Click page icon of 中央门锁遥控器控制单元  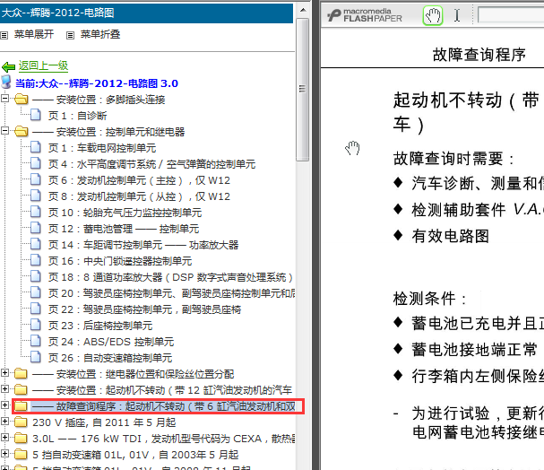[x=35, y=260]
